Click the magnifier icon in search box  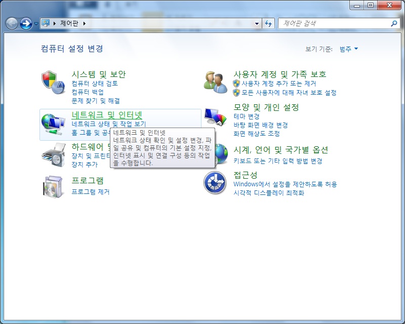coord(394,23)
